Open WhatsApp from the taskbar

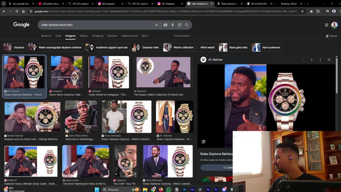[169, 190]
